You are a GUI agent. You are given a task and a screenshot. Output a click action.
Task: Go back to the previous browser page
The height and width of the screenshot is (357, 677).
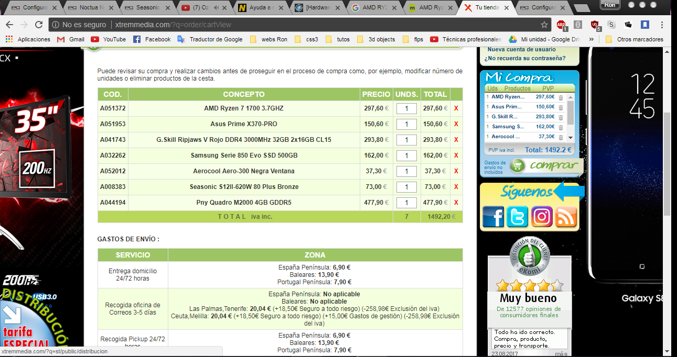point(9,25)
